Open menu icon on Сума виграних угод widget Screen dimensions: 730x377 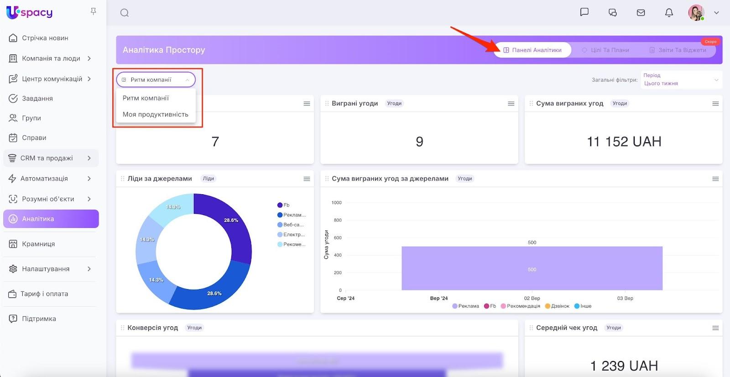tap(715, 104)
